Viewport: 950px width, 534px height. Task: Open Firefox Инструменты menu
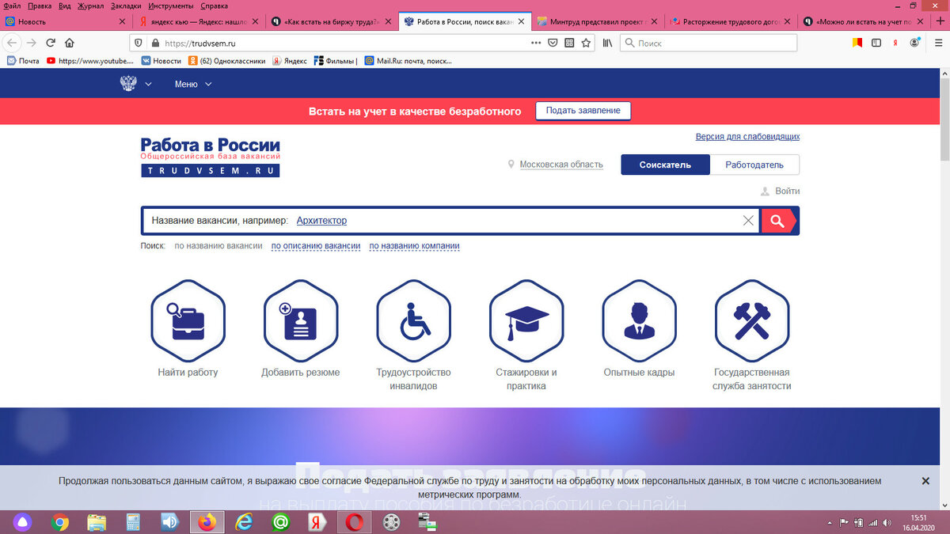pos(172,6)
